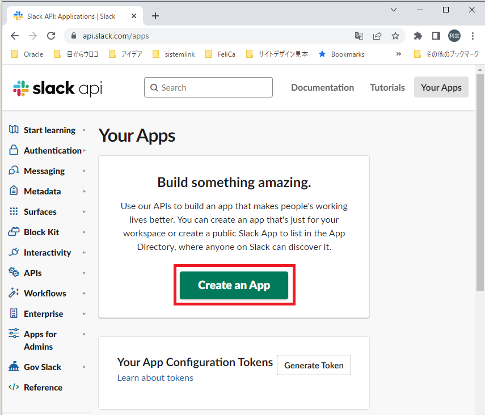This screenshot has width=485, height=416.
Task: Click the Block Kit sidebar icon
Action: 13,232
